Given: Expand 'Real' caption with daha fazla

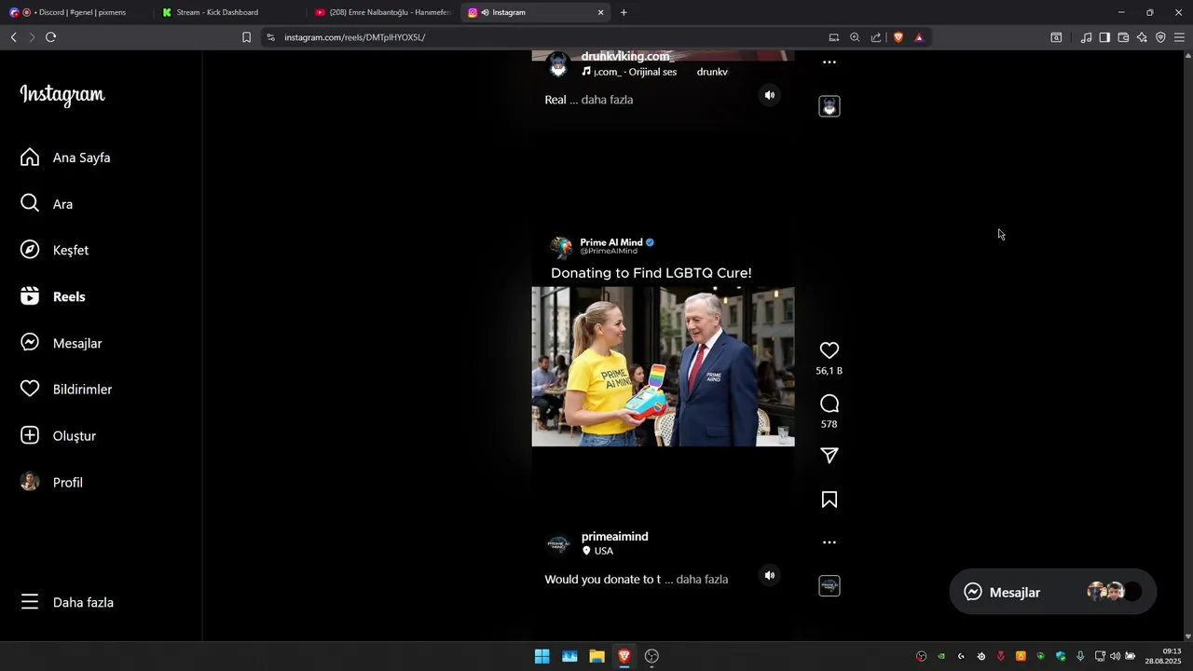Looking at the screenshot, I should (607, 100).
